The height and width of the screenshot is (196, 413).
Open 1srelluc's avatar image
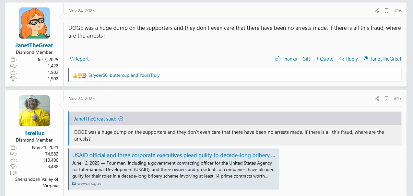[34, 111]
